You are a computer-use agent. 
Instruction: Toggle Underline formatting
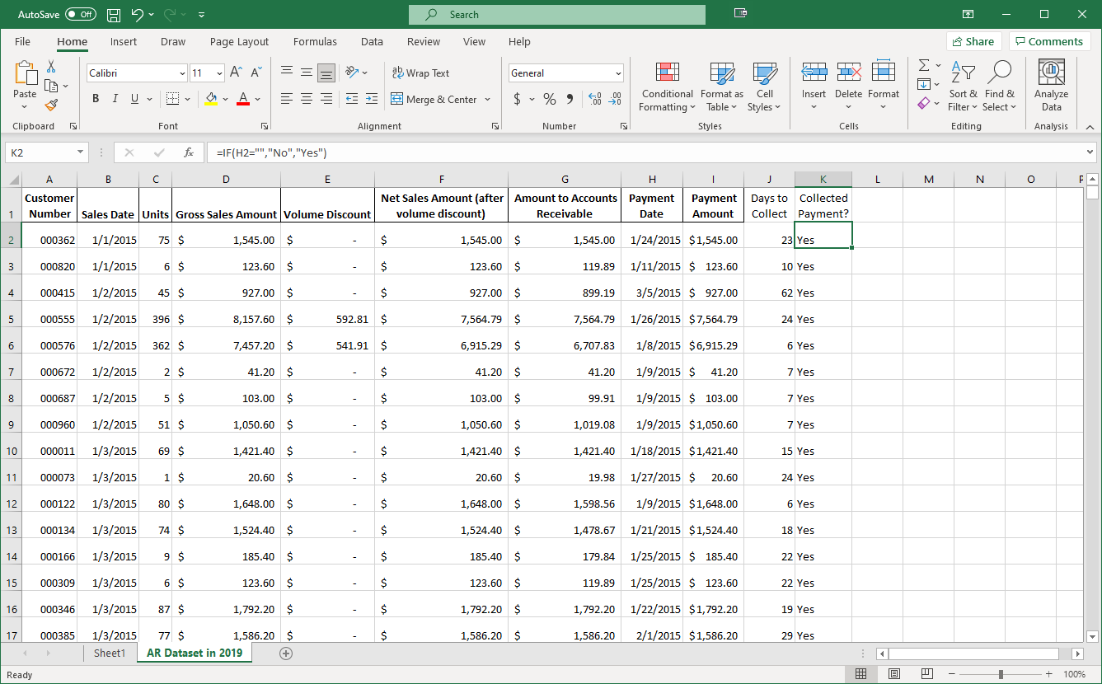[135, 99]
